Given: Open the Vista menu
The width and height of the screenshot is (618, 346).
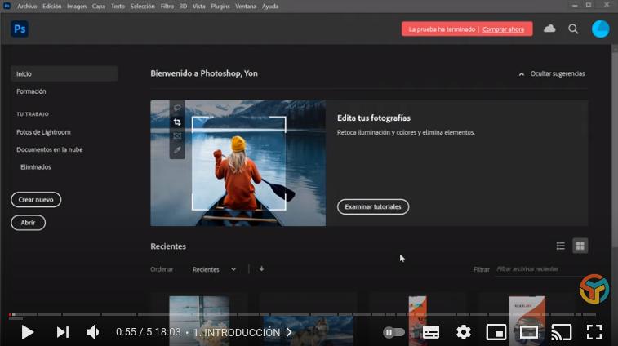Looking at the screenshot, I should tap(199, 7).
